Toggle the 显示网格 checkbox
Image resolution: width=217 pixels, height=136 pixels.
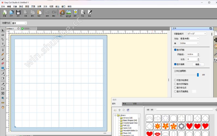tap(175, 50)
